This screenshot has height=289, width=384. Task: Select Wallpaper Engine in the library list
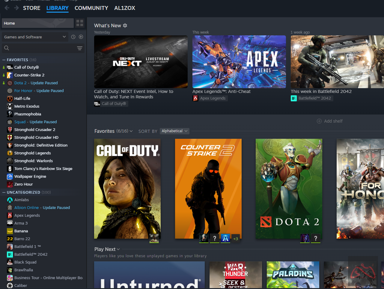30,177
